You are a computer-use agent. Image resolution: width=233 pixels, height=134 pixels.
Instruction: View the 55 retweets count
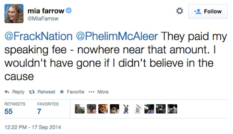click(9, 111)
